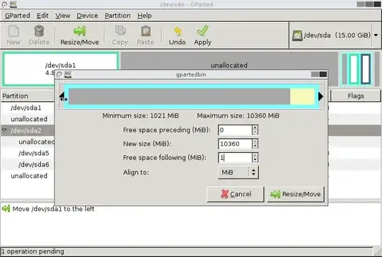Open the Align to MiB dropdown
Screen dimensions: 382x257
[238, 172]
